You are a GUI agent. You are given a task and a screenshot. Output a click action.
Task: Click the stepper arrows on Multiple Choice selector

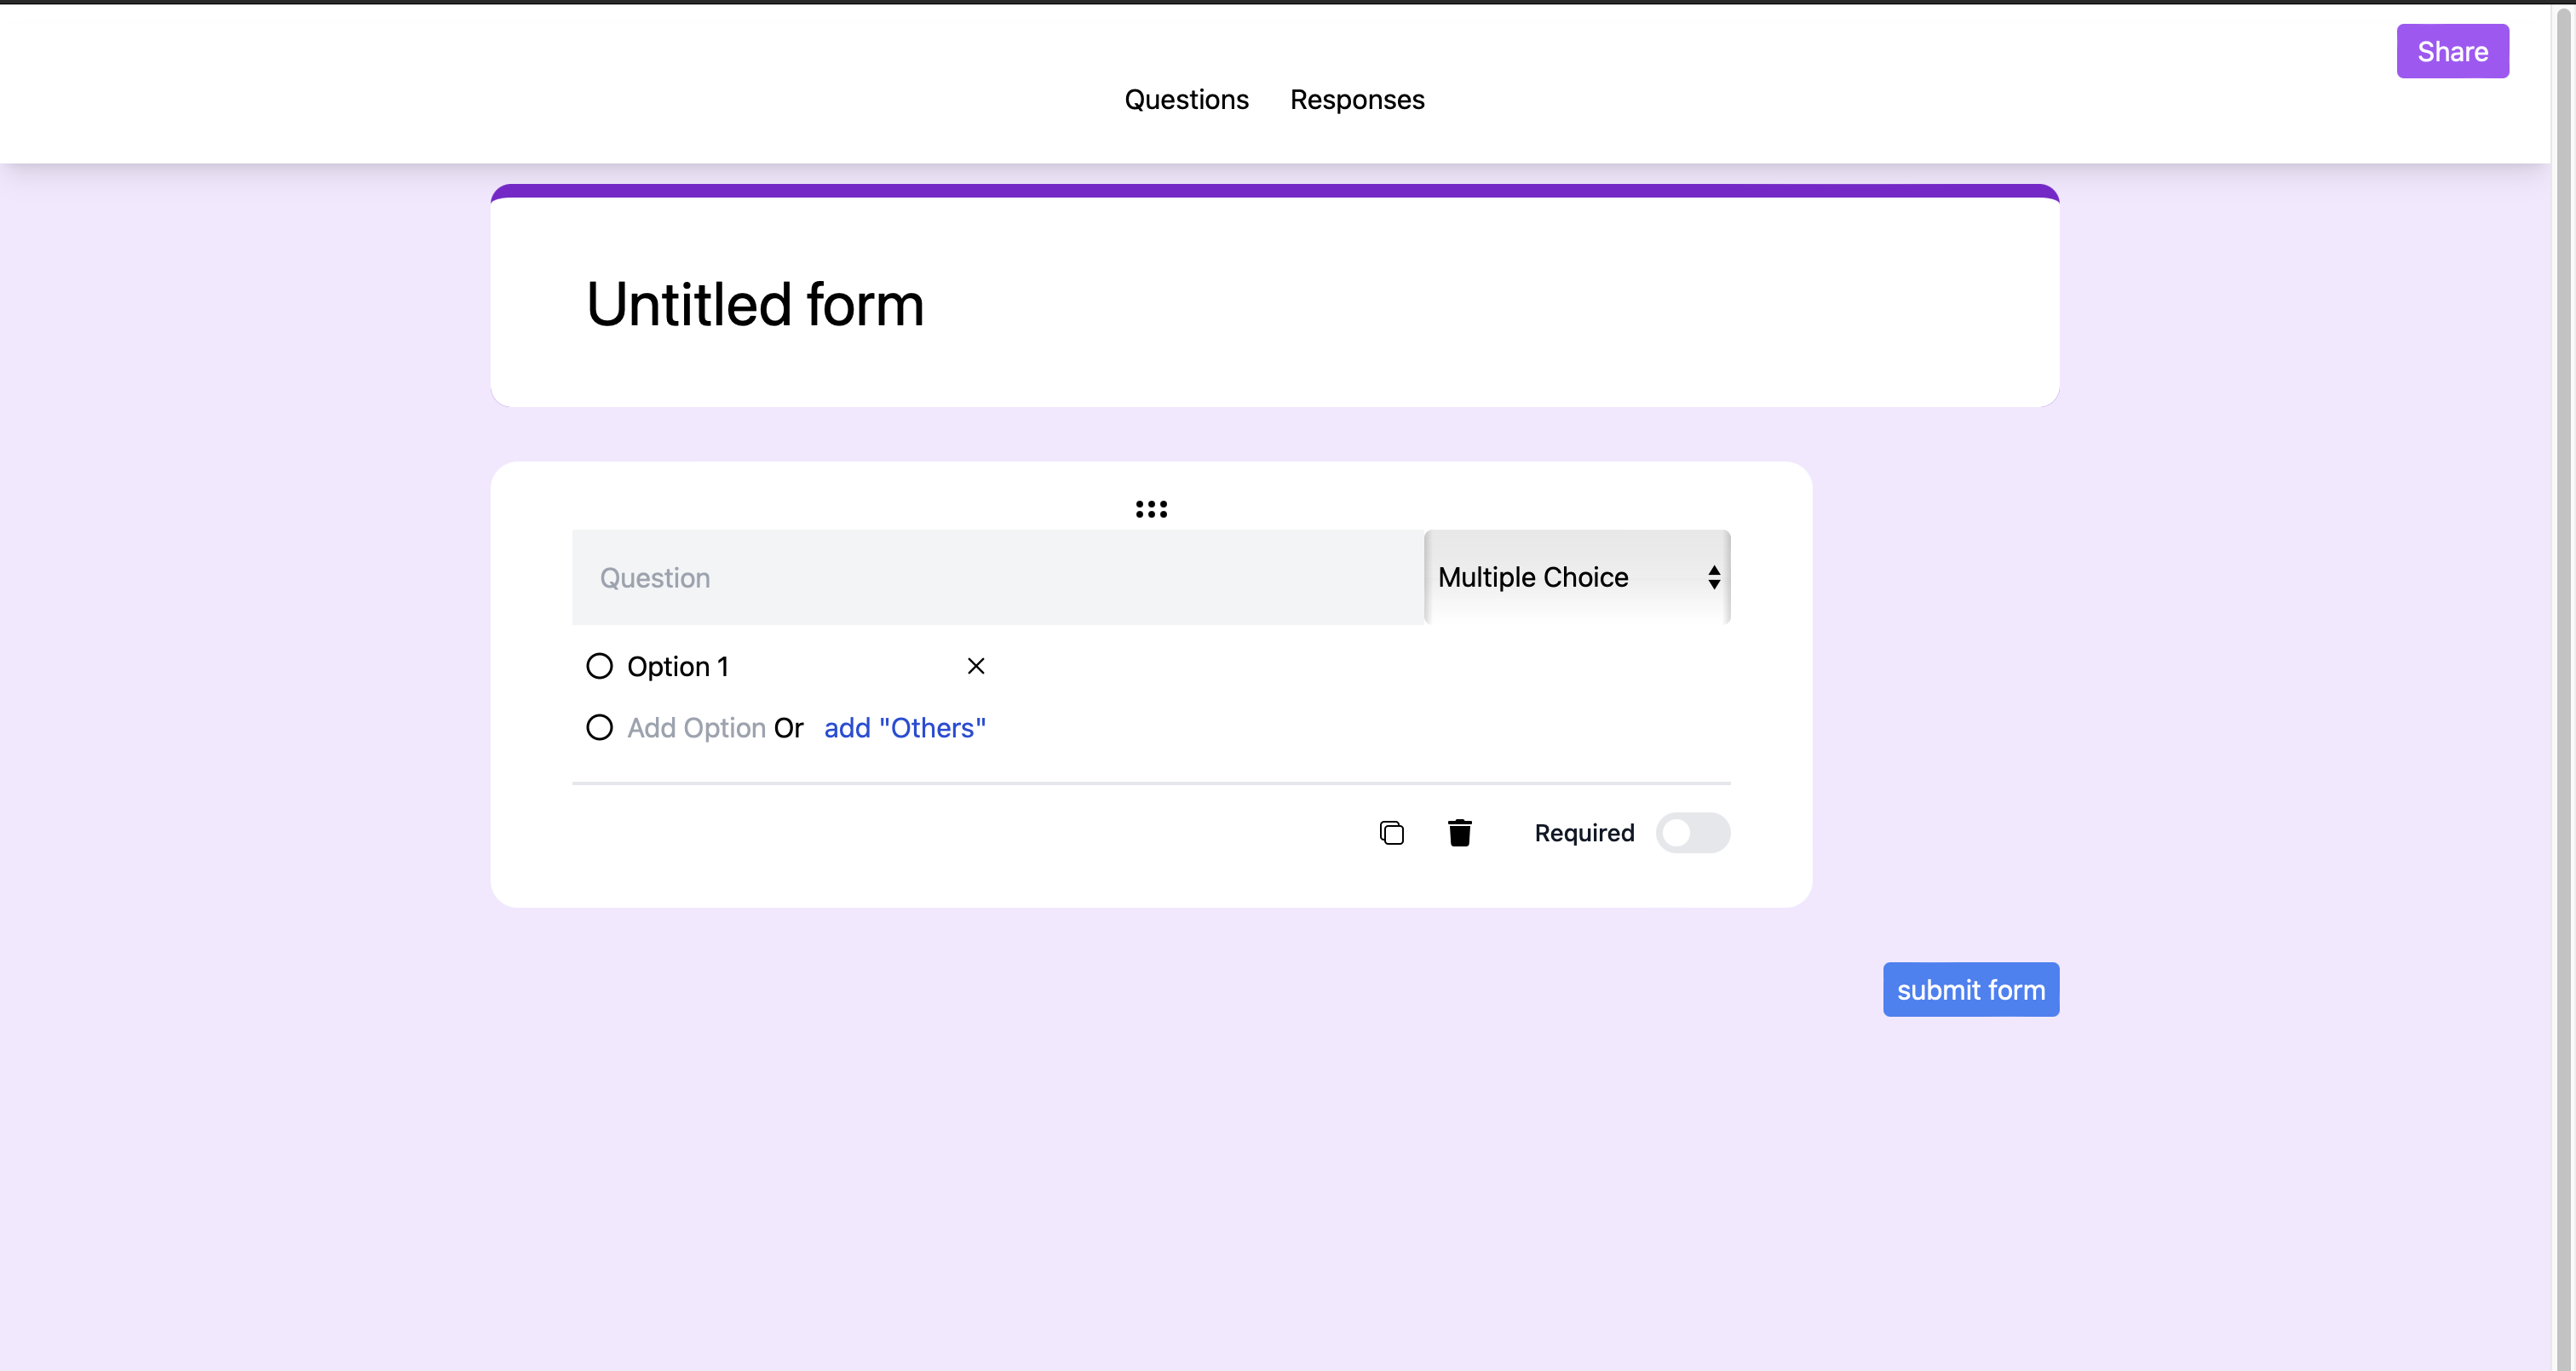point(1713,577)
